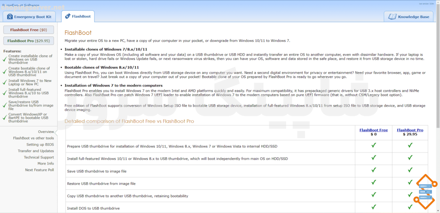Viewport: 440px width, 213px height.
Task: Follow the FlashBoot Pro table header link
Action: (410, 130)
